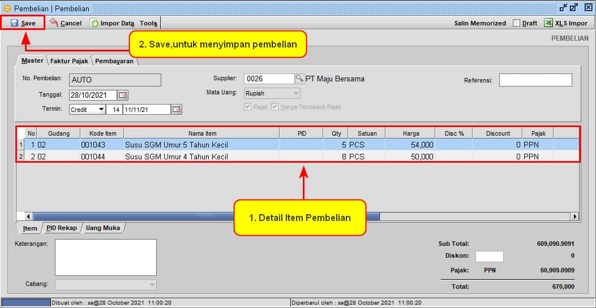Image resolution: width=596 pixels, height=308 pixels.
Task: Open the Mata Uang Rupiah dropdown
Action: [x=295, y=93]
